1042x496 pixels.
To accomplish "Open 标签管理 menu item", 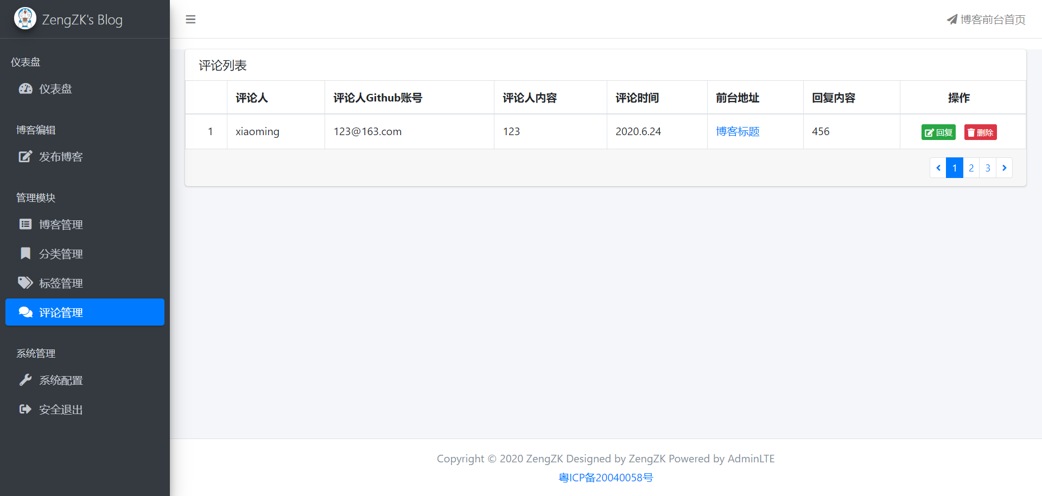I will pyautogui.click(x=85, y=283).
